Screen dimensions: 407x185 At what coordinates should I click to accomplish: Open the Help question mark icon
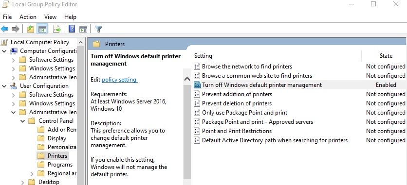pyautogui.click(x=72, y=29)
